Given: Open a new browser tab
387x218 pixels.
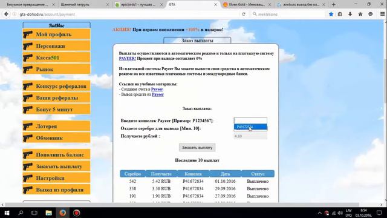Looking at the screenshot, I should pos(333,4).
